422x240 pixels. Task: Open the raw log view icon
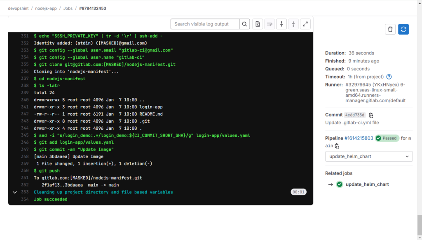258,24
